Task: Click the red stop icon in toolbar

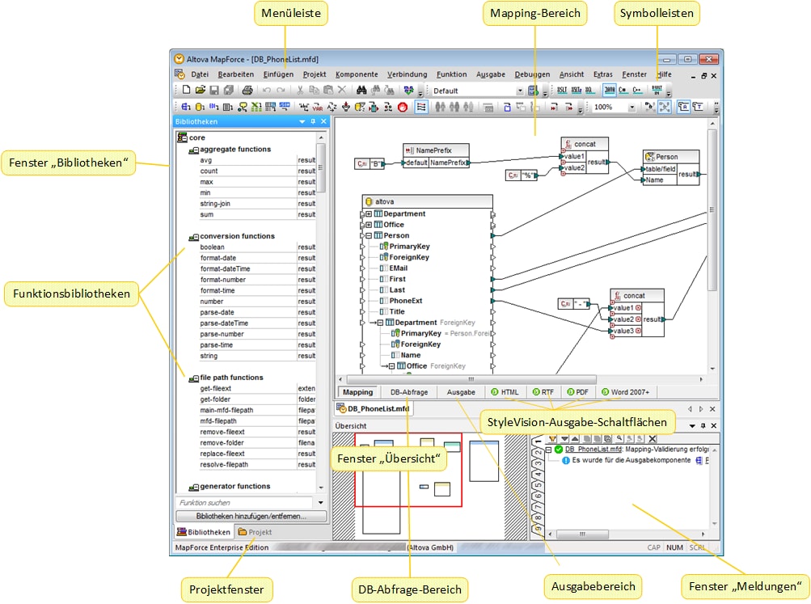Action: pos(402,107)
